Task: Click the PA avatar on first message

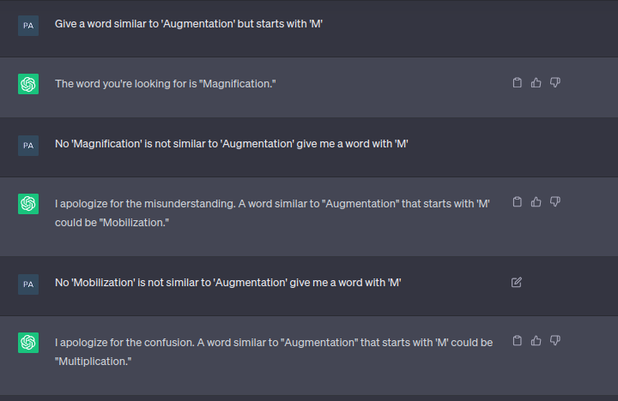Action: coord(28,26)
